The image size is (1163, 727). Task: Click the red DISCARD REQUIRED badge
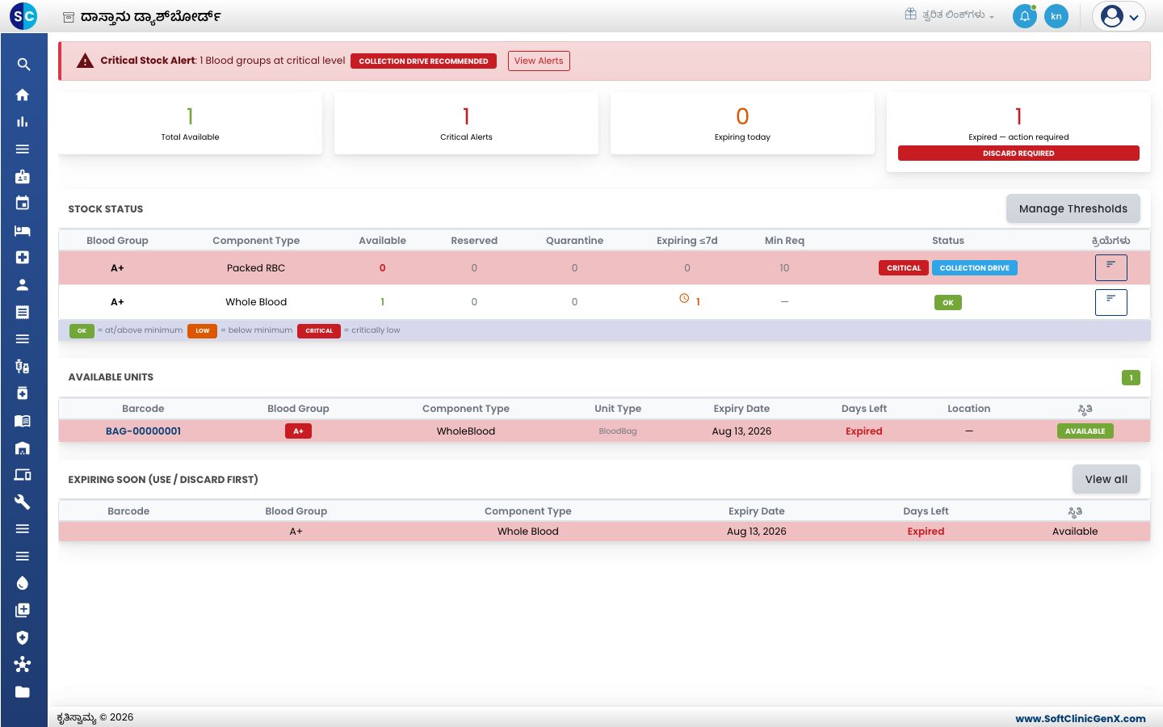pyautogui.click(x=1018, y=153)
